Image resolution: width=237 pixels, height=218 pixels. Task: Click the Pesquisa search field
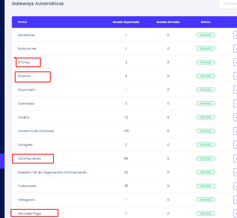coord(228,4)
